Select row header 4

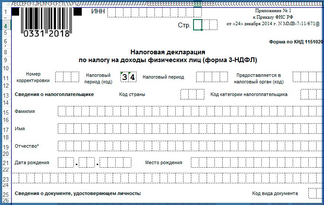point(5,26)
